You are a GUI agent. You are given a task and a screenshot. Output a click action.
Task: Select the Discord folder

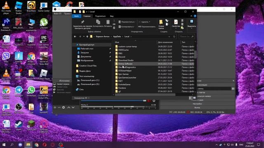(122, 57)
